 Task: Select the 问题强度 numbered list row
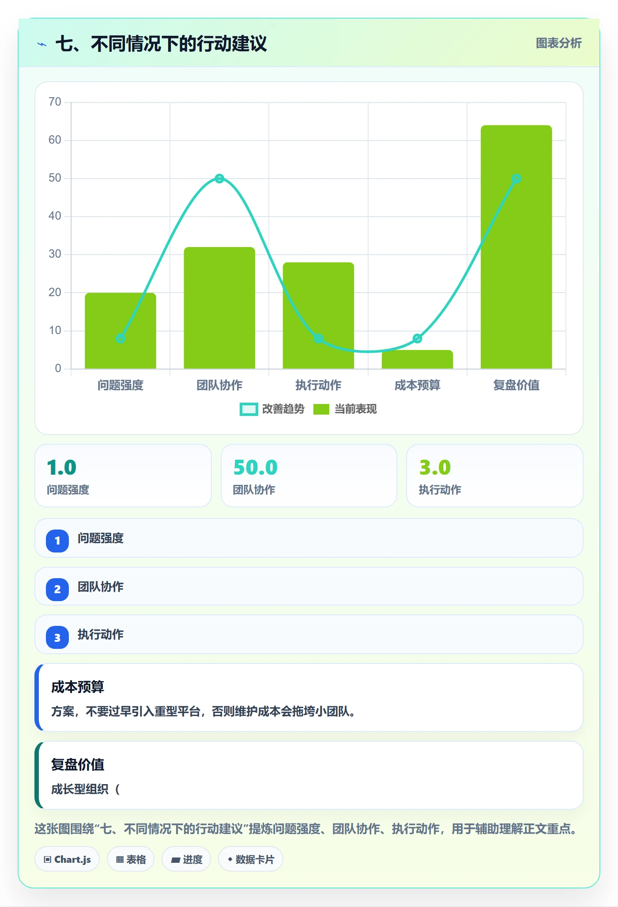309,538
